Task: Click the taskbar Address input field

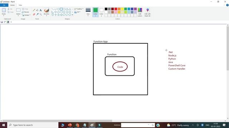Action: coord(138,125)
